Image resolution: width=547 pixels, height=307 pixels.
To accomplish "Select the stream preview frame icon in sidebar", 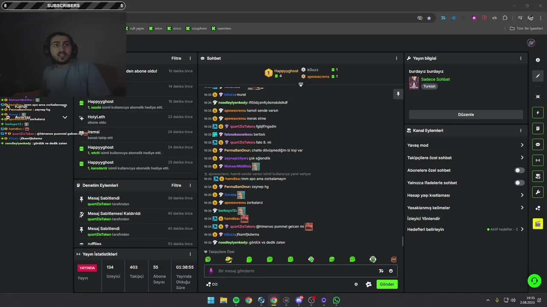I will point(538,97).
